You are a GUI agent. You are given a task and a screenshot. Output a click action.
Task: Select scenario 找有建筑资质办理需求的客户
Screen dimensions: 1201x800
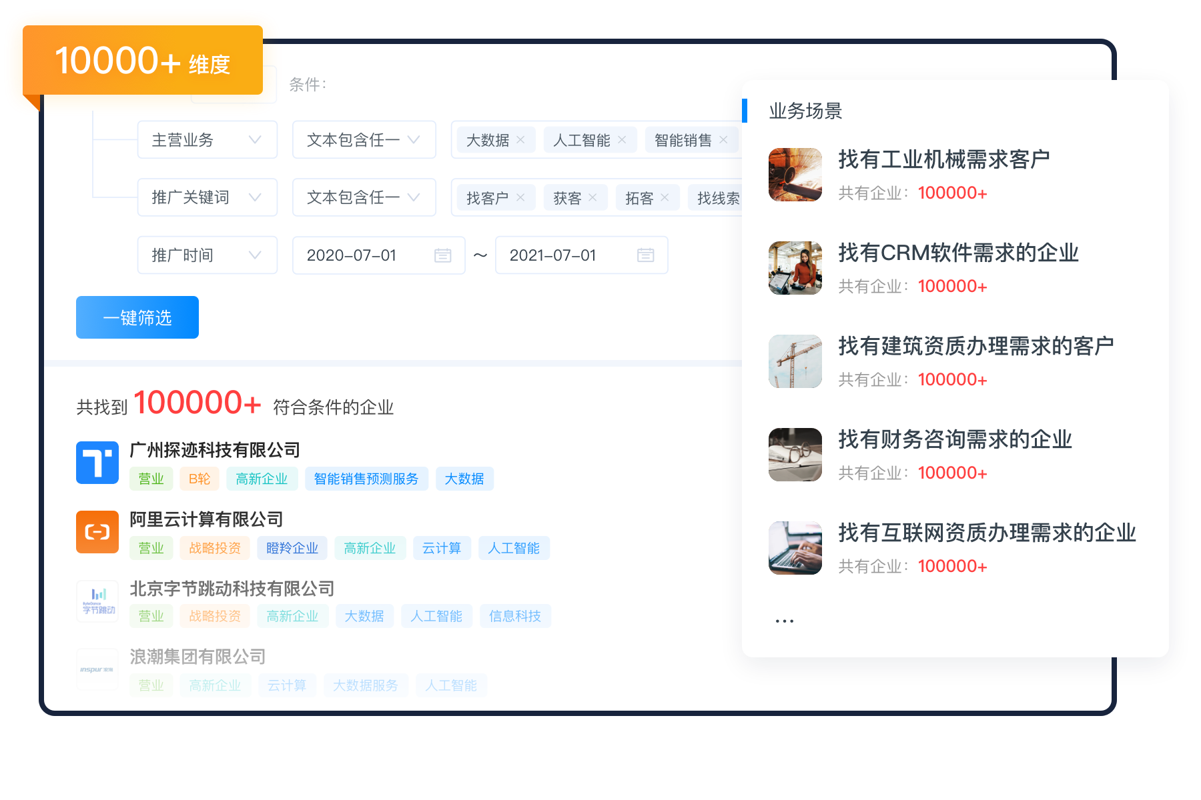pyautogui.click(x=976, y=347)
